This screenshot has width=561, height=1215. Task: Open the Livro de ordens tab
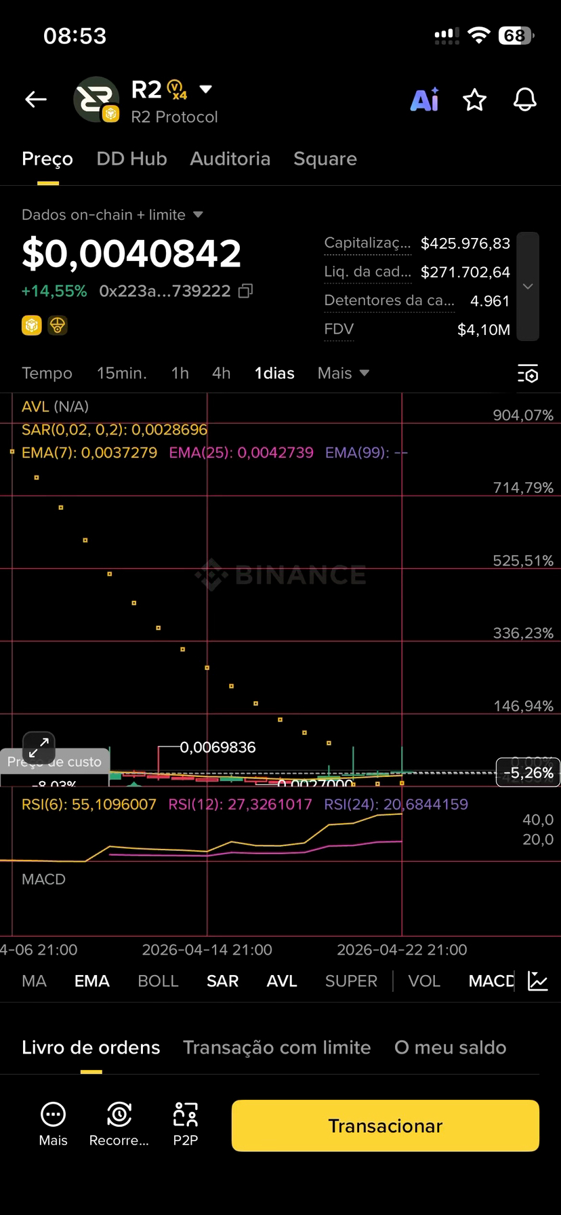(91, 1048)
